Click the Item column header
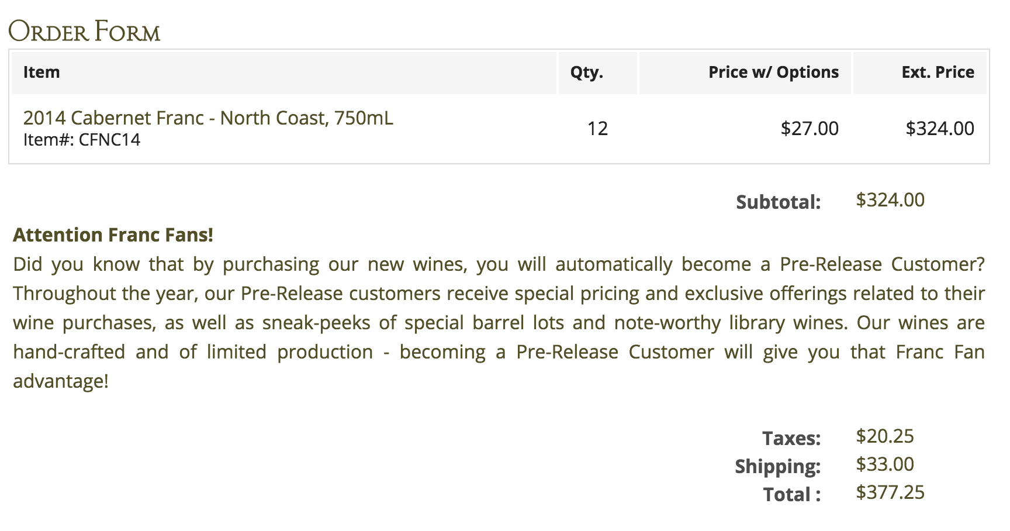Image resolution: width=1010 pixels, height=531 pixels. [41, 72]
